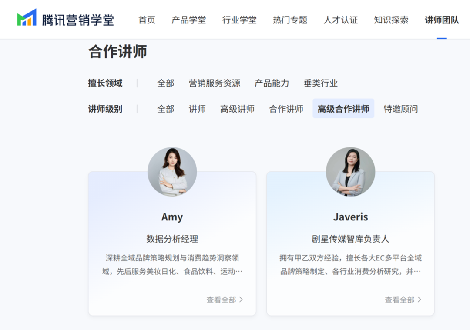This screenshot has width=470, height=330.
Task: Click the 腾讯营销学堂 site title text
Action: (x=78, y=20)
